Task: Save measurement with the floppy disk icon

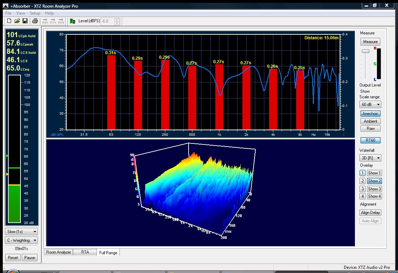Action: click(25, 21)
